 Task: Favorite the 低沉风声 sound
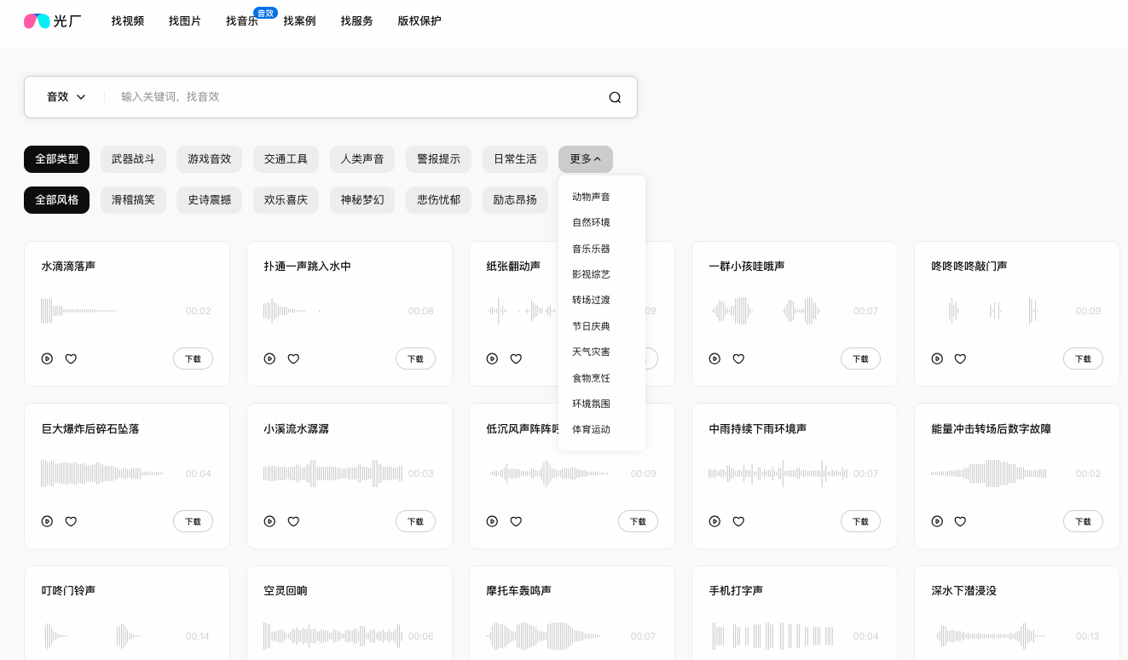point(516,521)
